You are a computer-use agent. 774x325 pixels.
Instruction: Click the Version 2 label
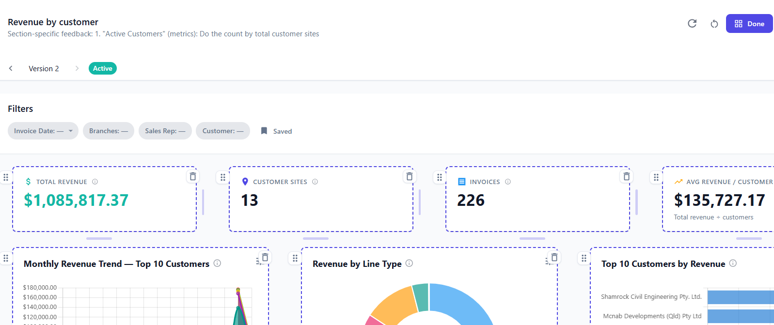pyautogui.click(x=44, y=68)
